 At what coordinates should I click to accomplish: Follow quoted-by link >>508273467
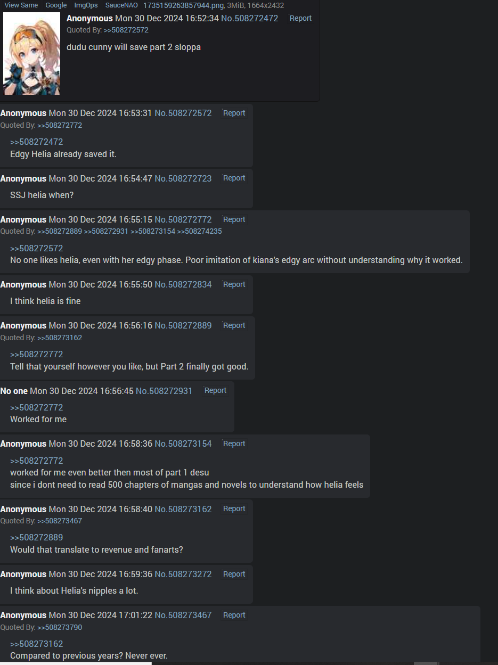tap(60, 521)
